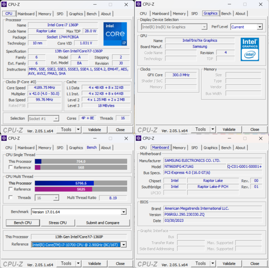Expand the Perf Level 'Current' dropdown
Image resolution: width=269 pixels, height=268 pixels.
click(260, 27)
